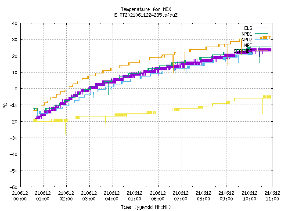
Task: Click the y-axis value -60
Action: [x=14, y=187]
